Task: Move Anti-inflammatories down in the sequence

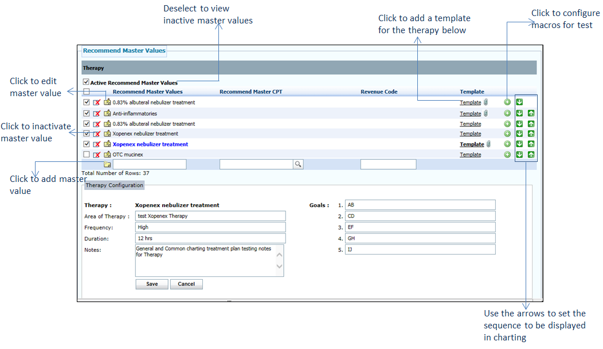Action: [519, 113]
